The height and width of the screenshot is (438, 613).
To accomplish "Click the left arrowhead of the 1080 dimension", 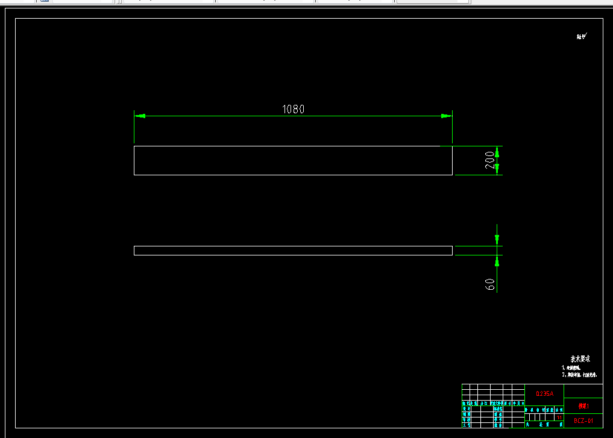I will (140, 116).
